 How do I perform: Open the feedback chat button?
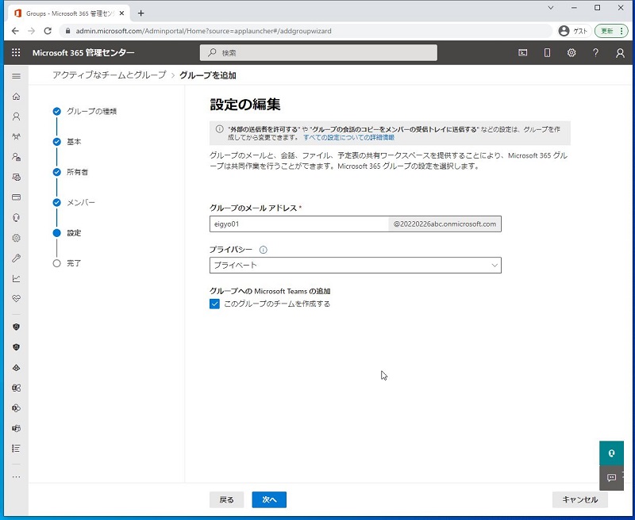pos(611,477)
